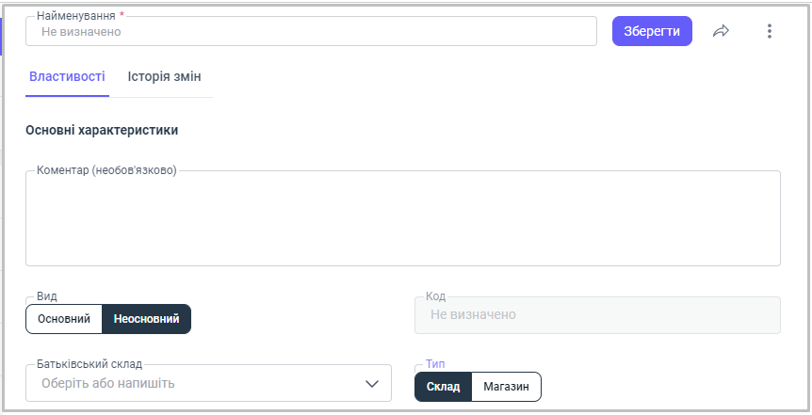812x415 pixels.
Task: Open the three-dot more options menu
Action: tap(769, 31)
